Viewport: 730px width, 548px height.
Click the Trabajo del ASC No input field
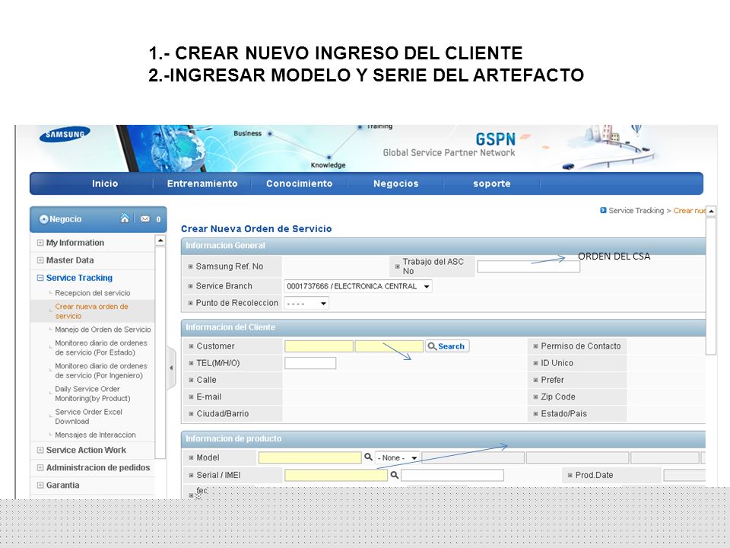pos(528,266)
